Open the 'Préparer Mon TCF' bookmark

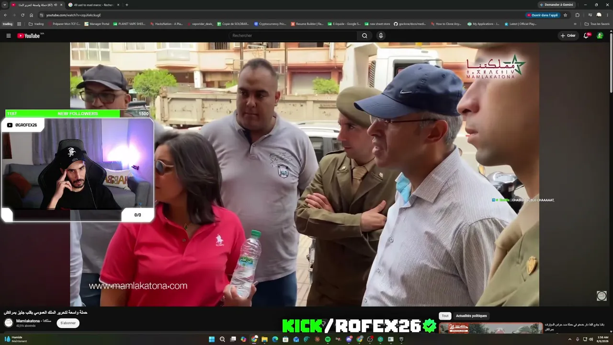tap(64, 24)
